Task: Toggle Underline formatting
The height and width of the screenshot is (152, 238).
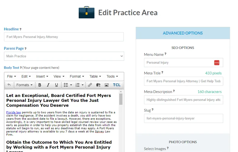Action: (56, 85)
